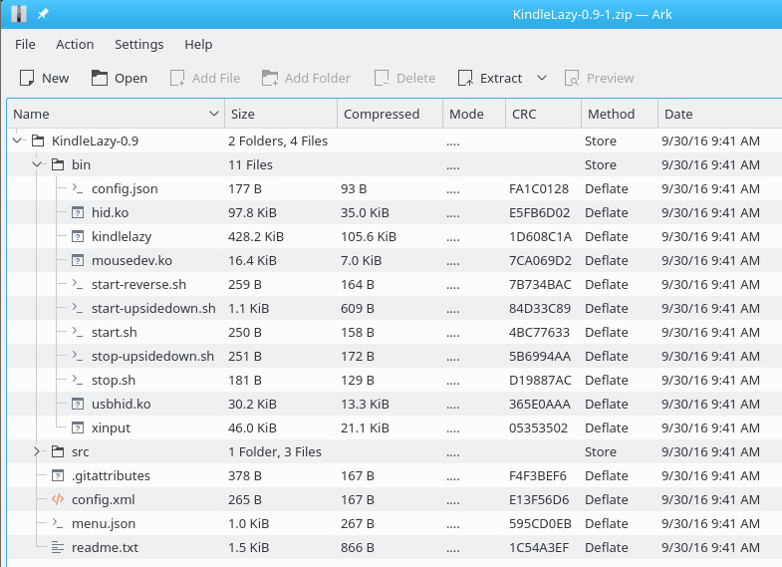Click the Open archive toolbar icon

tap(100, 78)
